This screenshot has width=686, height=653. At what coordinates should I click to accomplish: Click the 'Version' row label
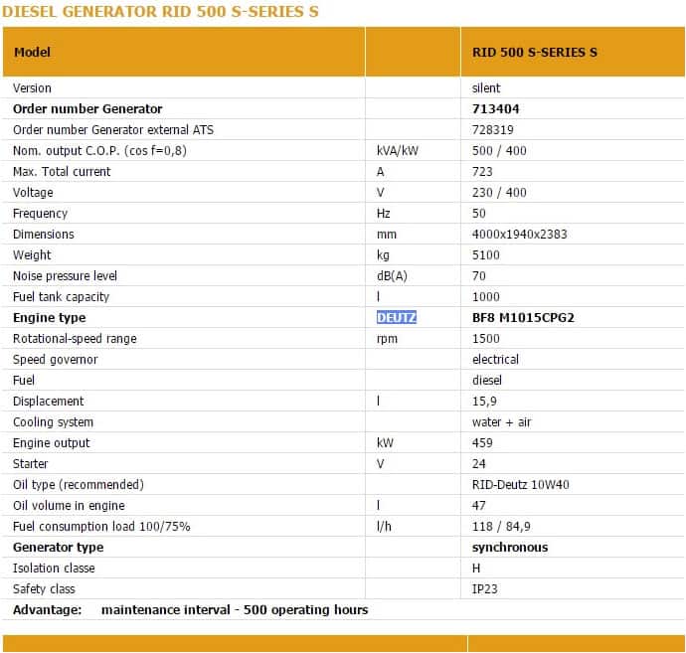32,87
